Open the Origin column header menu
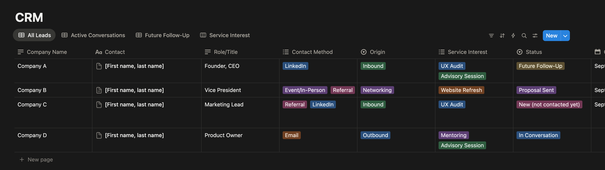The image size is (605, 170). (x=377, y=52)
